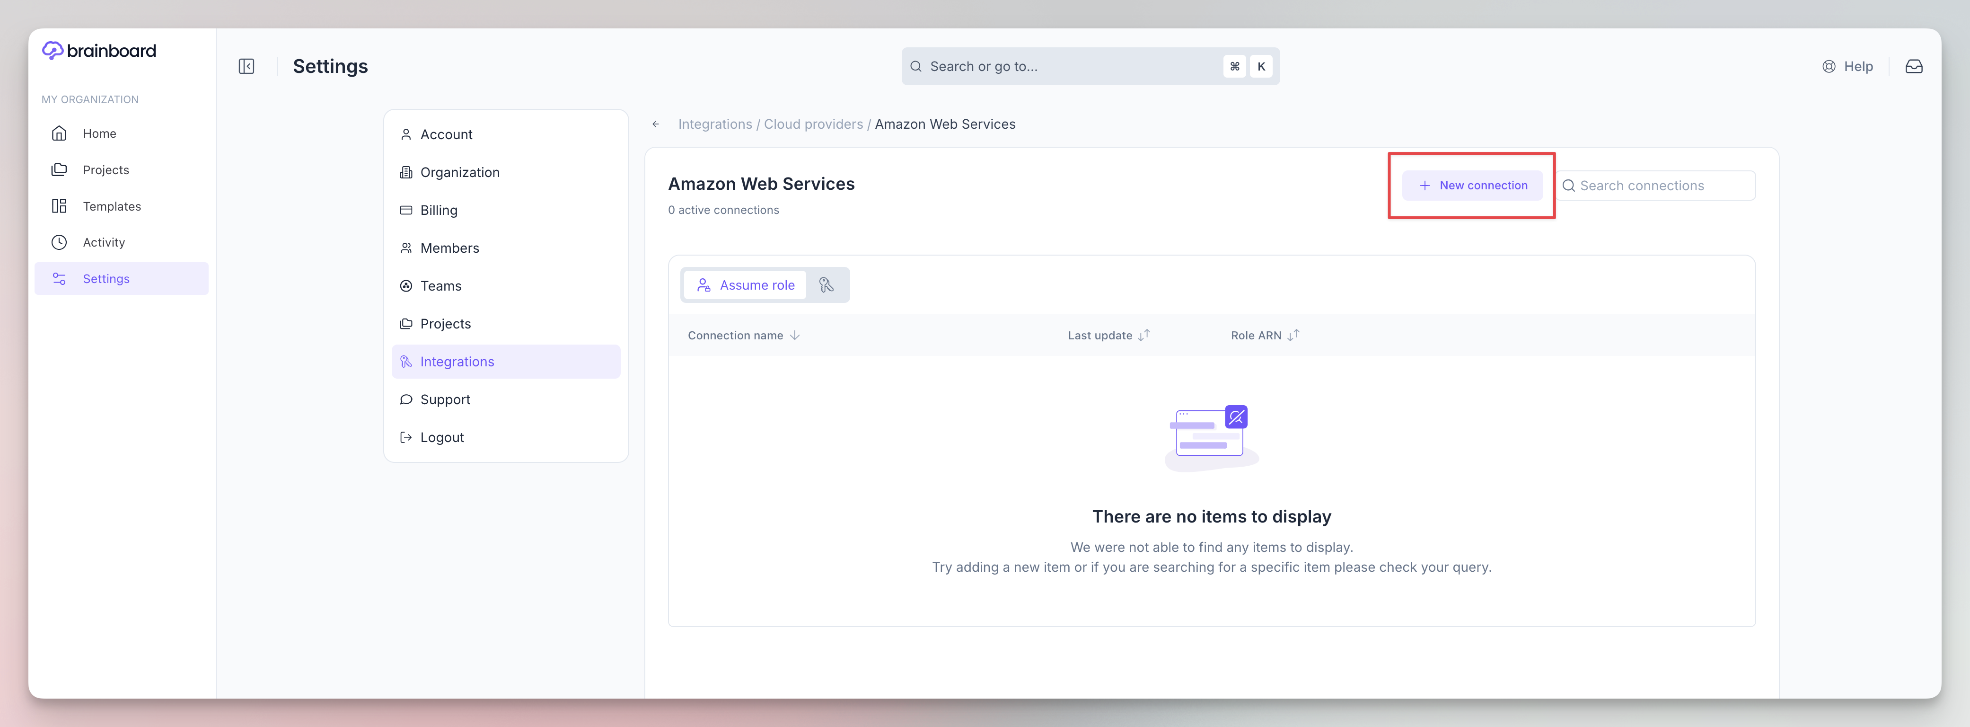Navigate to Cloud providers breadcrumb
Image resolution: width=1970 pixels, height=727 pixels.
[813, 124]
